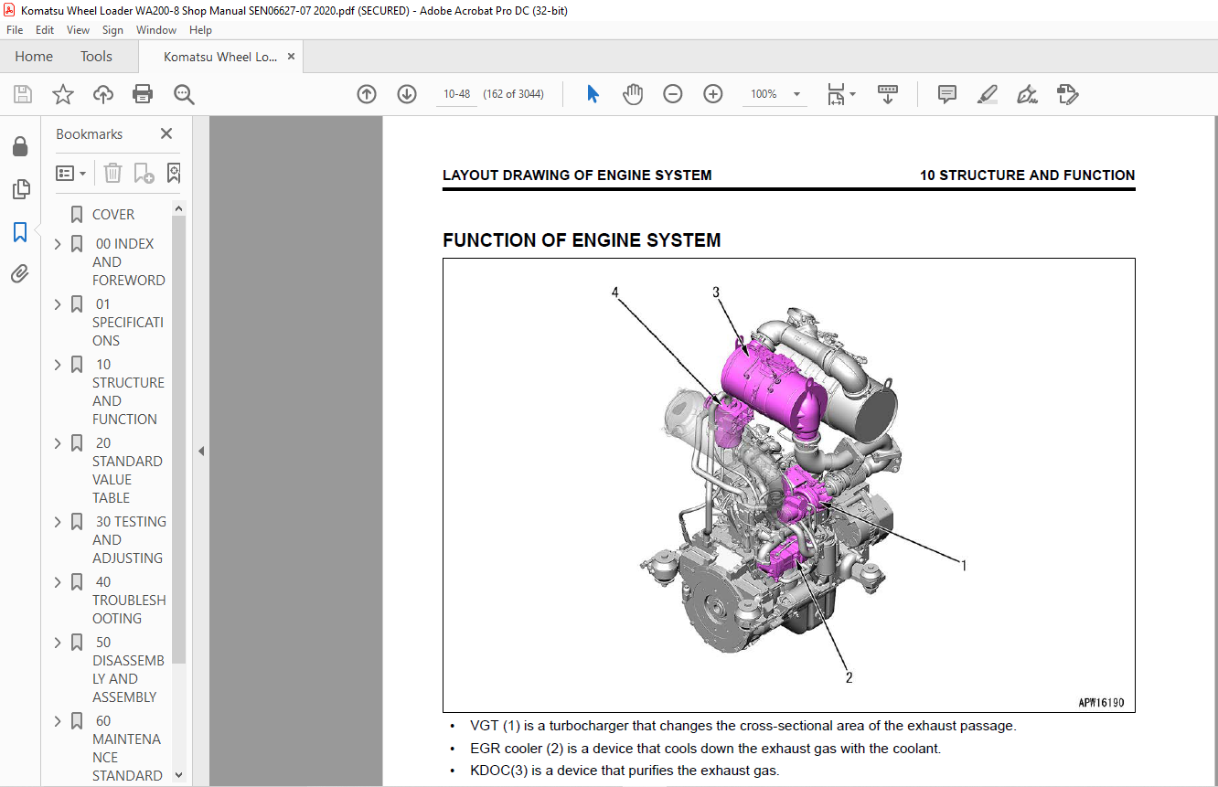Viewport: 1218px width, 787px height.
Task: Expand the 40 TROUBLESHOOTING bookmark
Action: click(58, 582)
